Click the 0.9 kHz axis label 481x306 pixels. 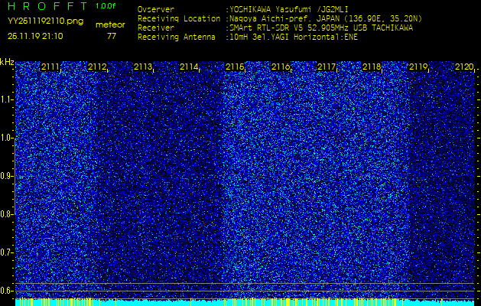[6, 176]
